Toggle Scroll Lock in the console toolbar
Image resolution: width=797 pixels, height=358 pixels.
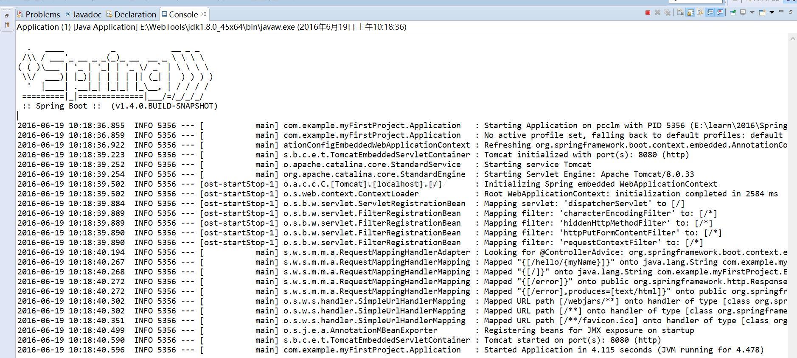click(x=690, y=12)
